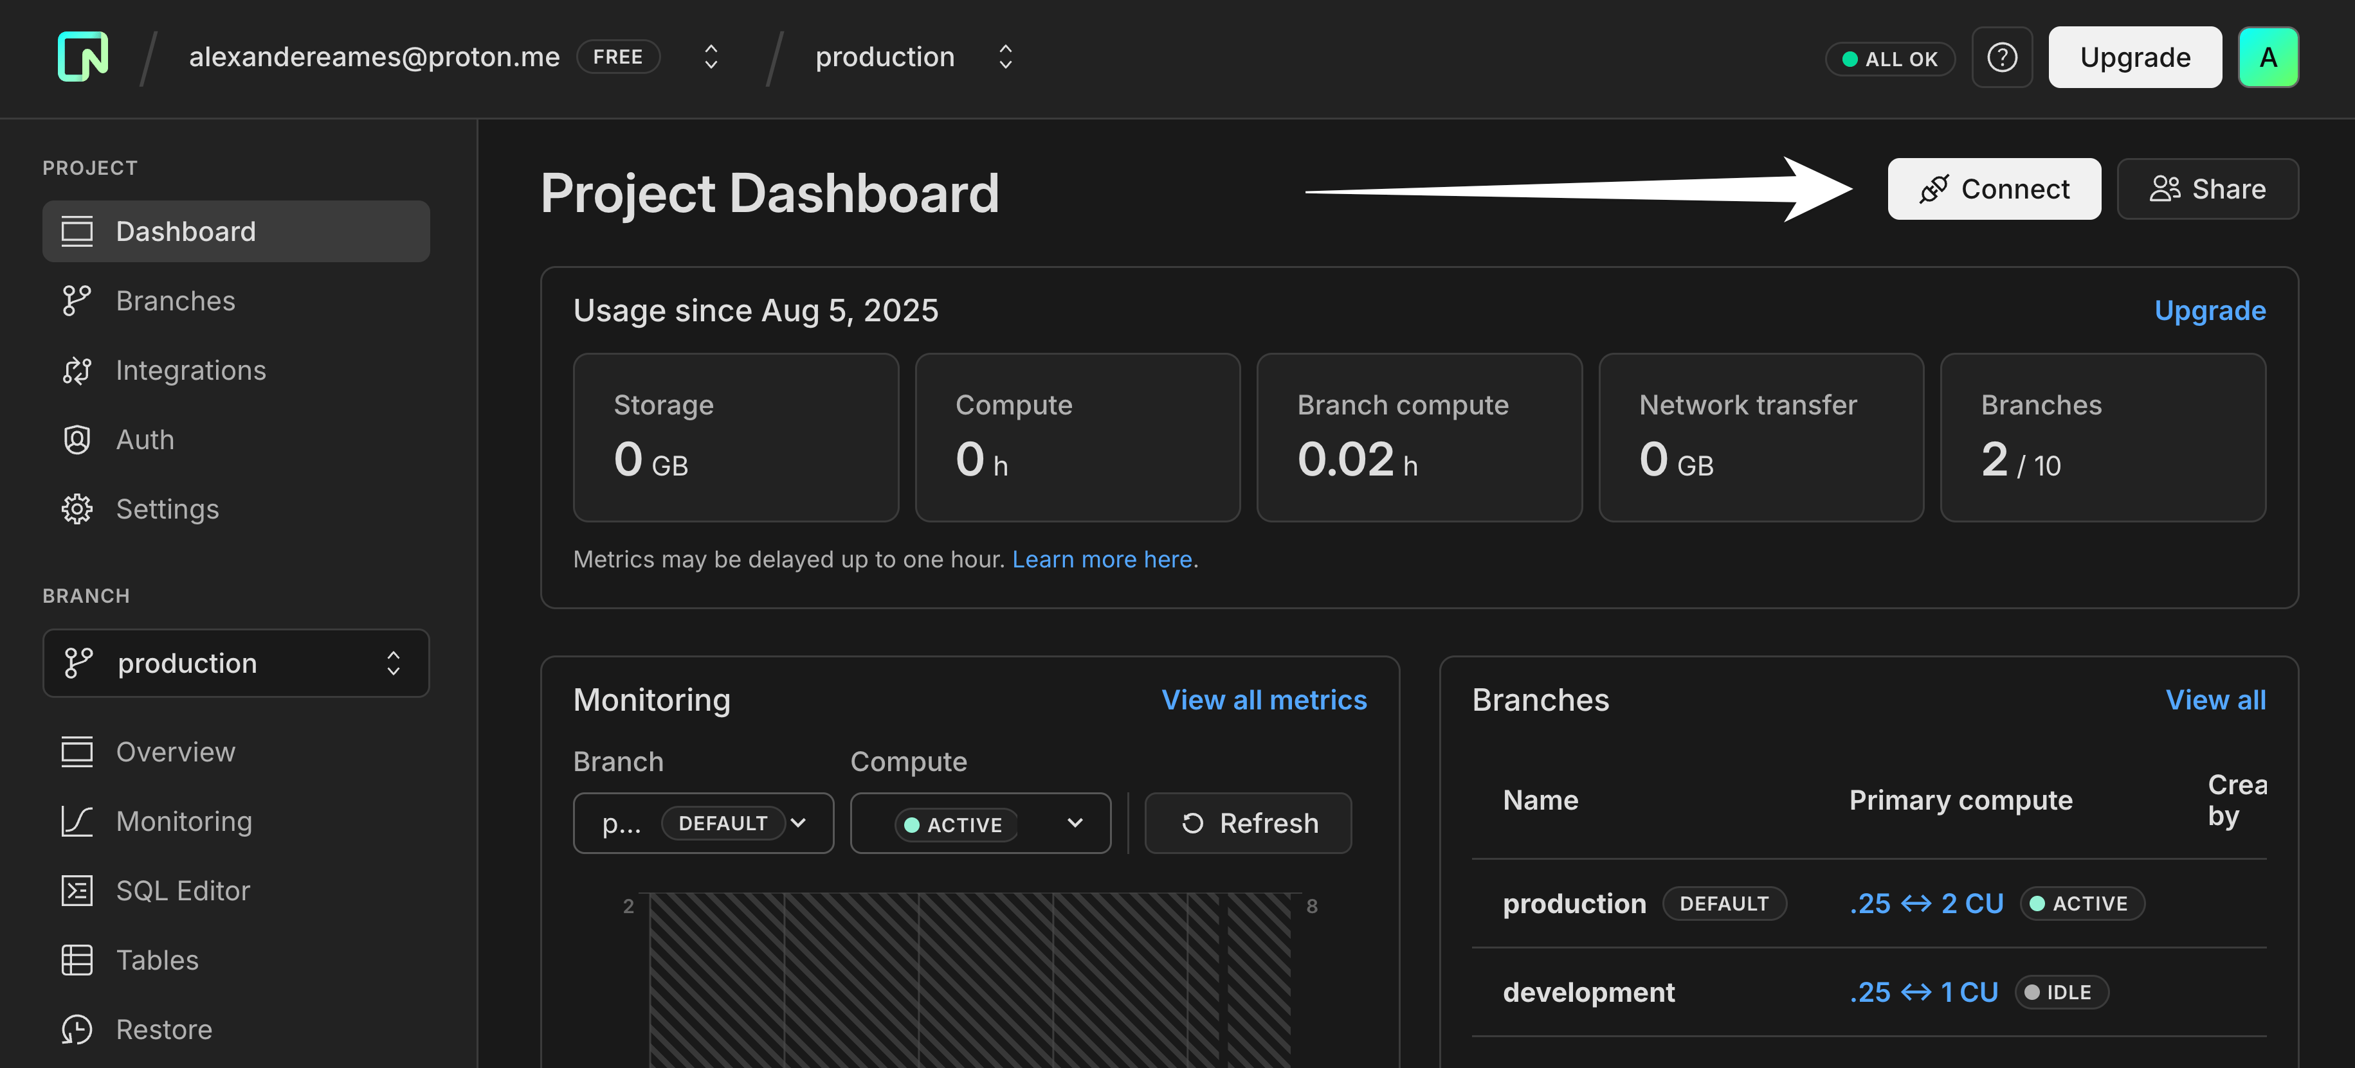The image size is (2355, 1068).
Task: Click the Branch compute 0.02 h card
Action: (1419, 438)
